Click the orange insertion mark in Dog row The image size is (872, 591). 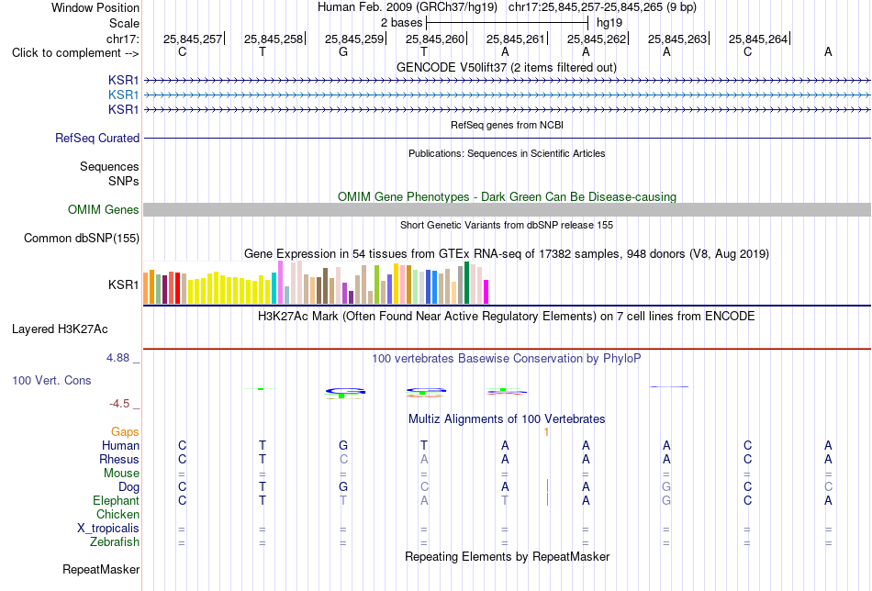[547, 486]
